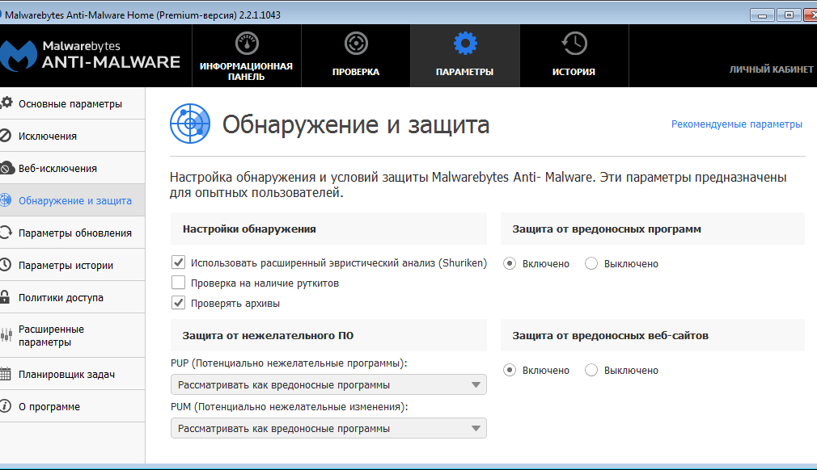Select Выключено for malicious website protection

coord(591,370)
